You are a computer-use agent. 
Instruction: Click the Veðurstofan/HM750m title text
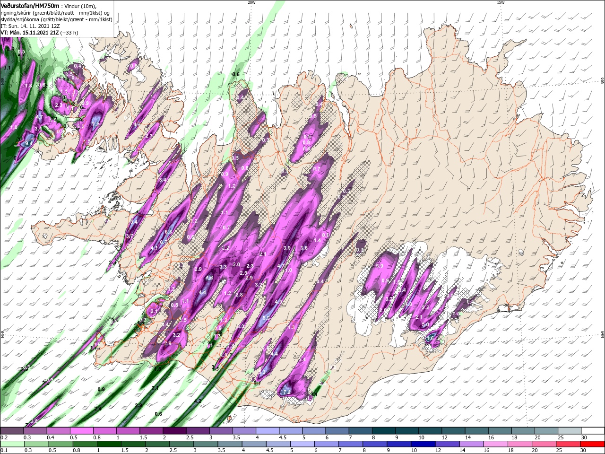click(30, 5)
